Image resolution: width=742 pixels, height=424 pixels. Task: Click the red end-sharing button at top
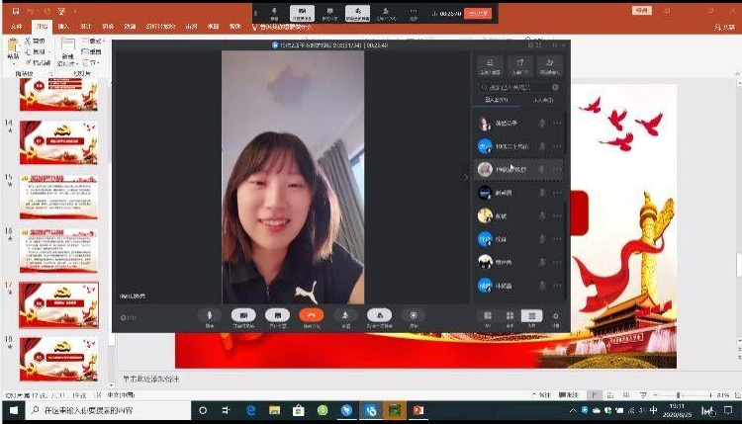point(477,13)
